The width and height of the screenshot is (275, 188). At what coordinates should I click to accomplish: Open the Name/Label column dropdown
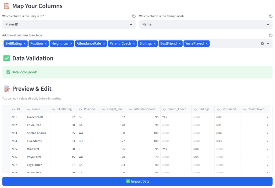pyautogui.click(x=206, y=24)
